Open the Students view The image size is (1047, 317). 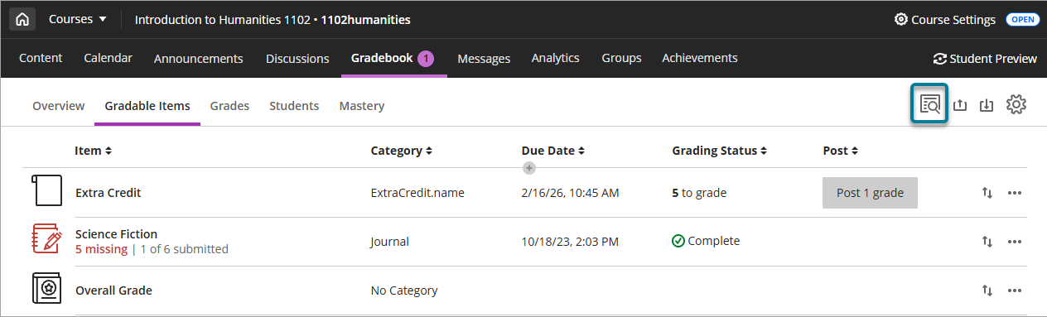294,106
